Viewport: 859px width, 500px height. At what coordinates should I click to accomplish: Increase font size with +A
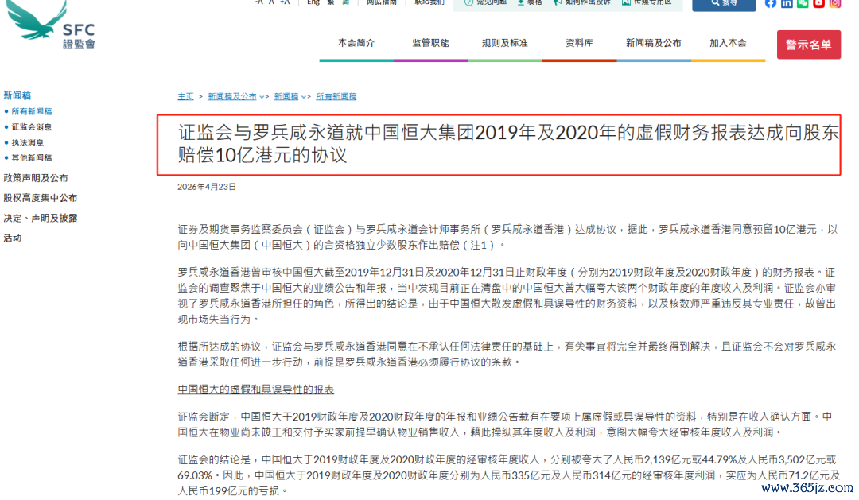284,2
